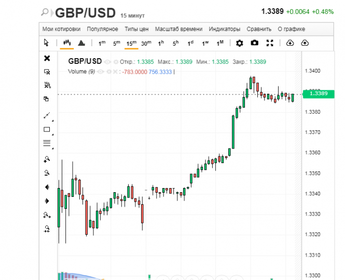Switch to area chart type
The height and width of the screenshot is (280, 345).
[x=81, y=43]
